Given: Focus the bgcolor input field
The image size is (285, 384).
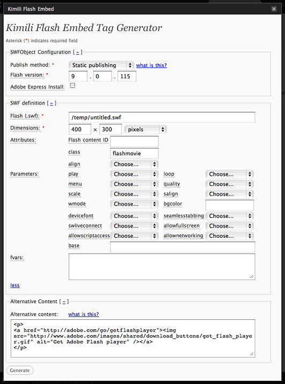Looking at the screenshot, I should pyautogui.click(x=230, y=205).
